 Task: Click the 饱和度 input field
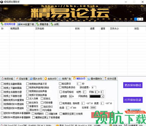tap(83, 103)
